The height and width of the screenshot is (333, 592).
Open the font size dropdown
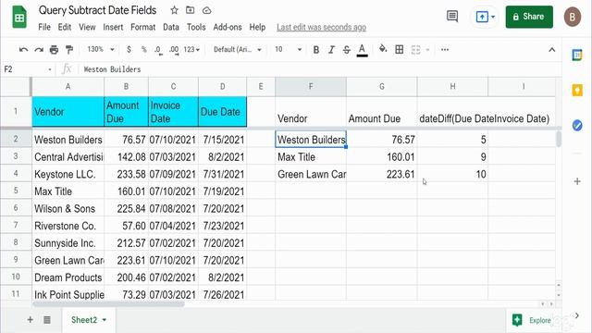[288, 49]
